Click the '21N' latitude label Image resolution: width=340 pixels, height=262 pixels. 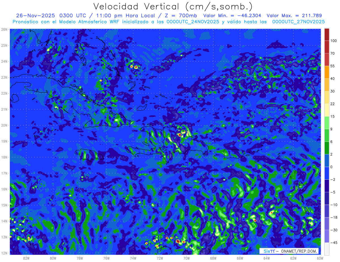tap(4, 109)
